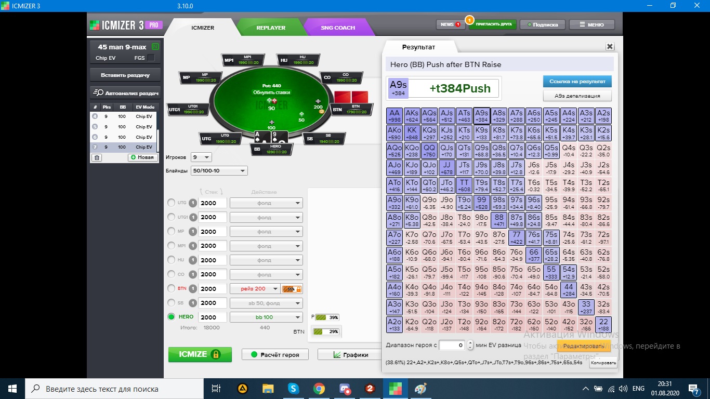Open Paint from the taskbar
This screenshot has height=399, width=710.
point(420,389)
